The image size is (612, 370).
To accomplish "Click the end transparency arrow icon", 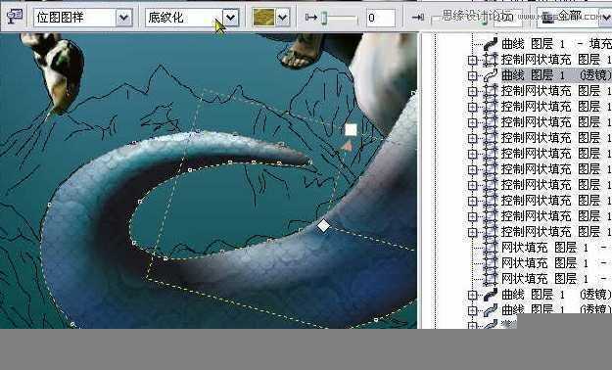I will point(417,18).
